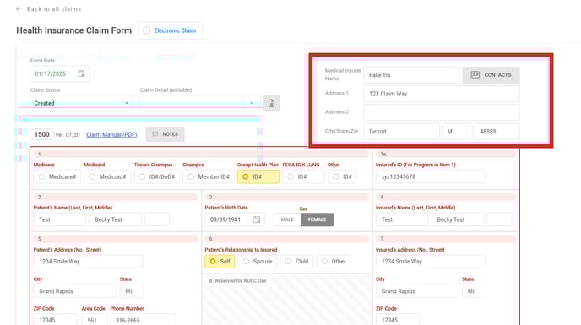The image size is (581, 325).
Task: Set relationship to Self
Action: [220, 261]
